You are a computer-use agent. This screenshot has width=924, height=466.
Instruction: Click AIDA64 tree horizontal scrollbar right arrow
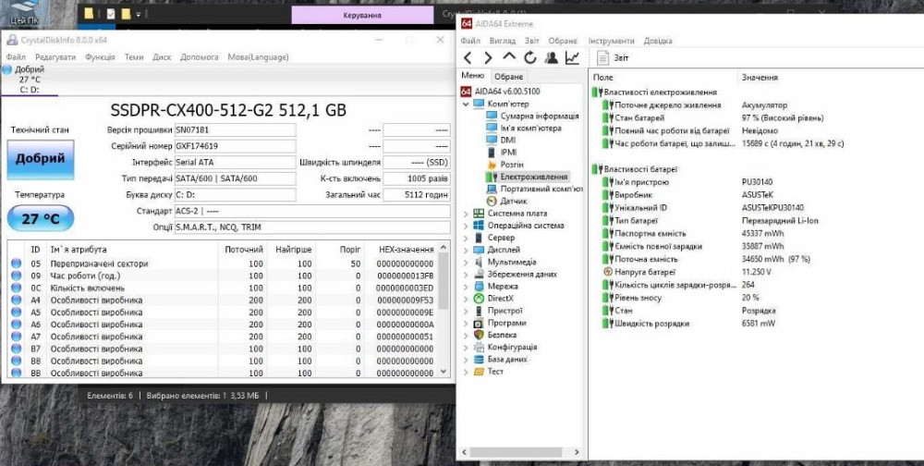pos(577,452)
